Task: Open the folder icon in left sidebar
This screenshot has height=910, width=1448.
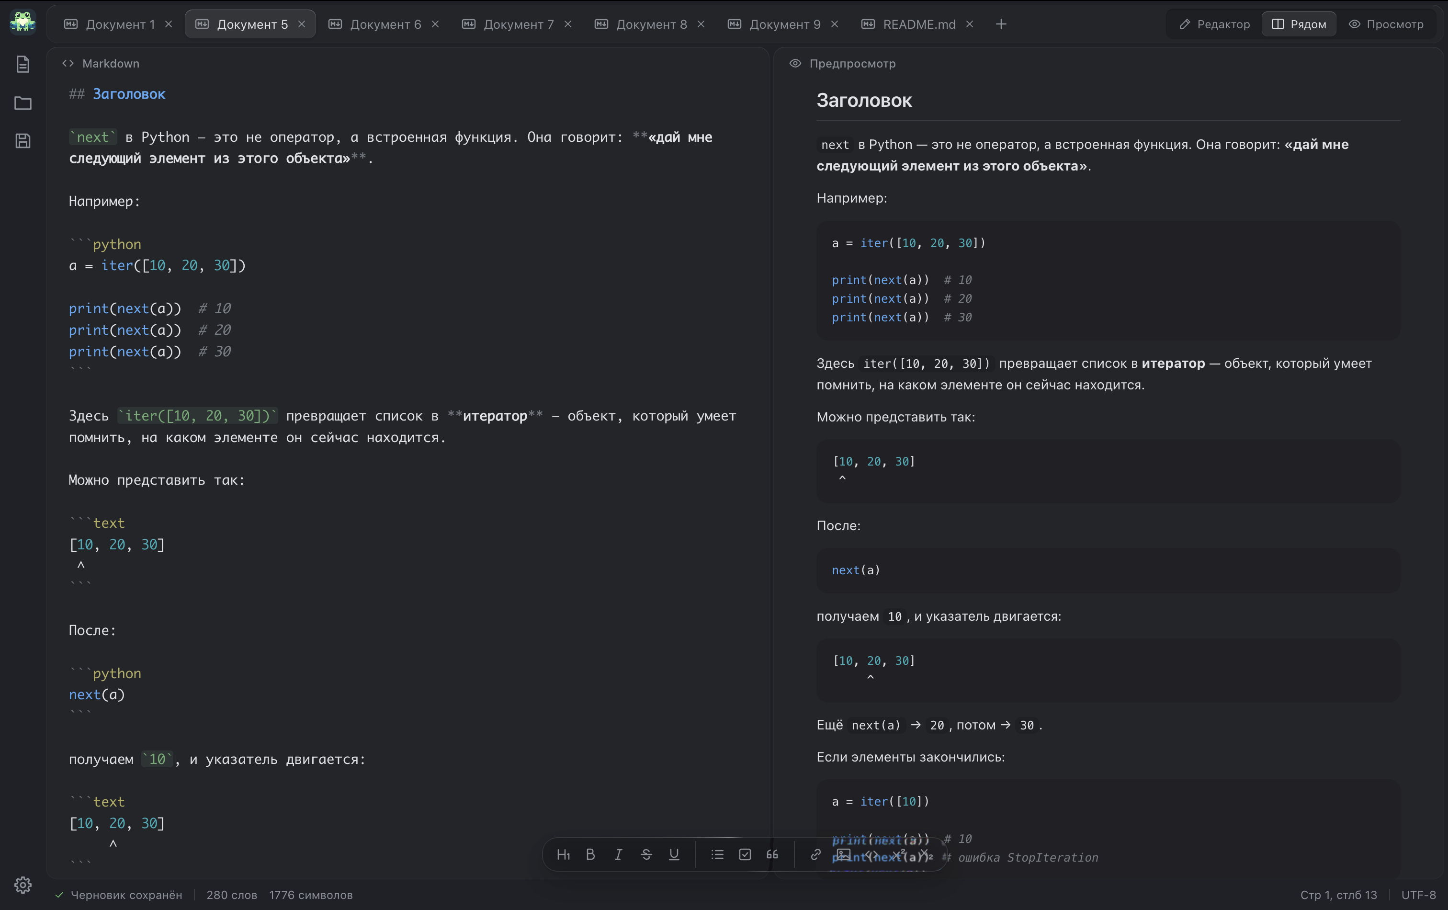Action: [23, 103]
